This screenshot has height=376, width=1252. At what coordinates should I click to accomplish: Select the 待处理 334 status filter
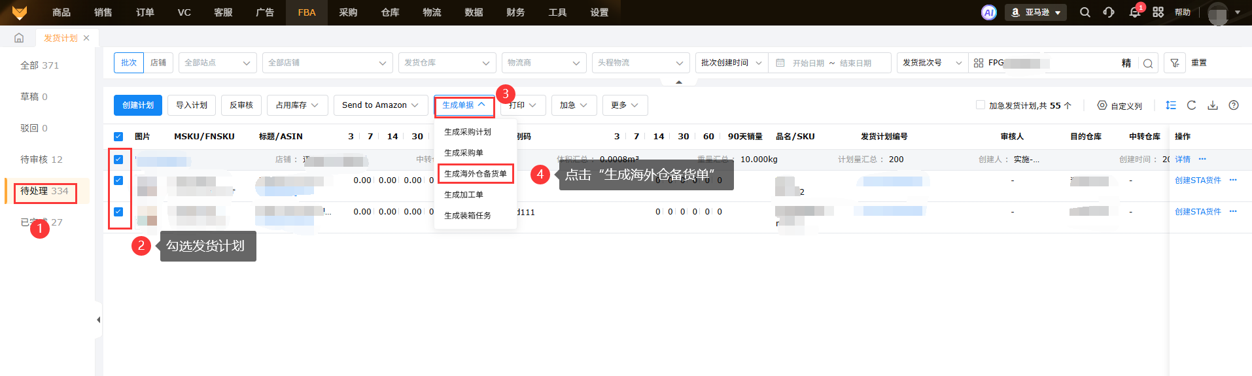(44, 191)
